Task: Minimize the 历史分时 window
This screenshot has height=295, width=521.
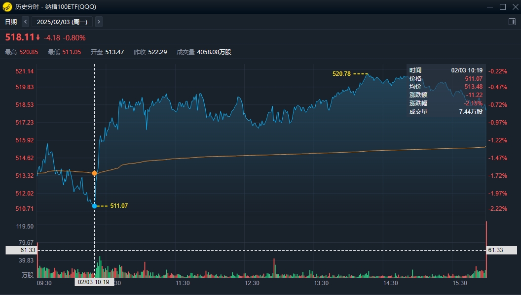Action: pyautogui.click(x=490, y=7)
